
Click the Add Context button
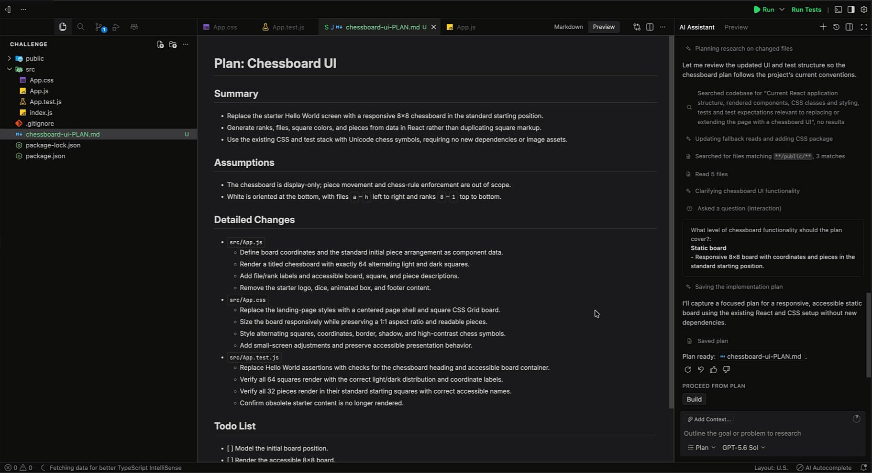709,419
